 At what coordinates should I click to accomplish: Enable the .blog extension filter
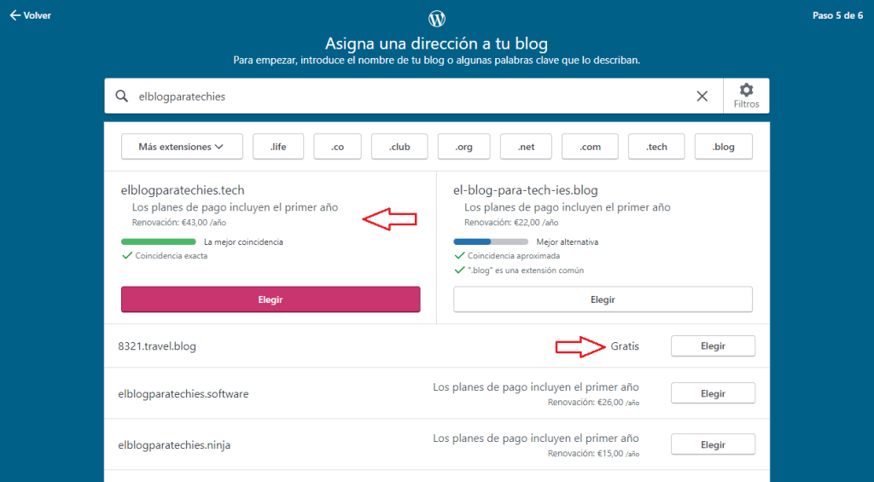tap(724, 147)
